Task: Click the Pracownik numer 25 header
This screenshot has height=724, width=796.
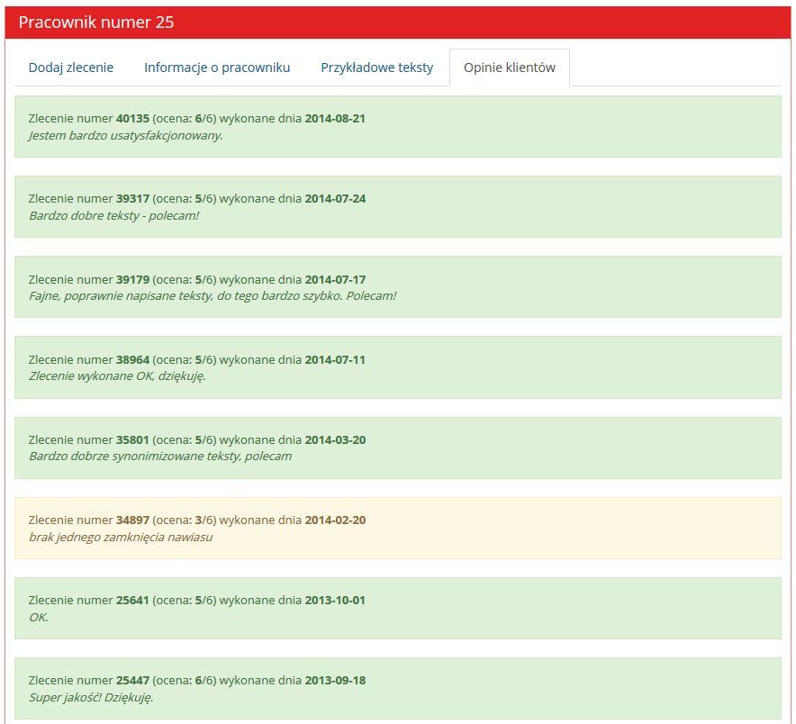Action: pyautogui.click(x=96, y=23)
